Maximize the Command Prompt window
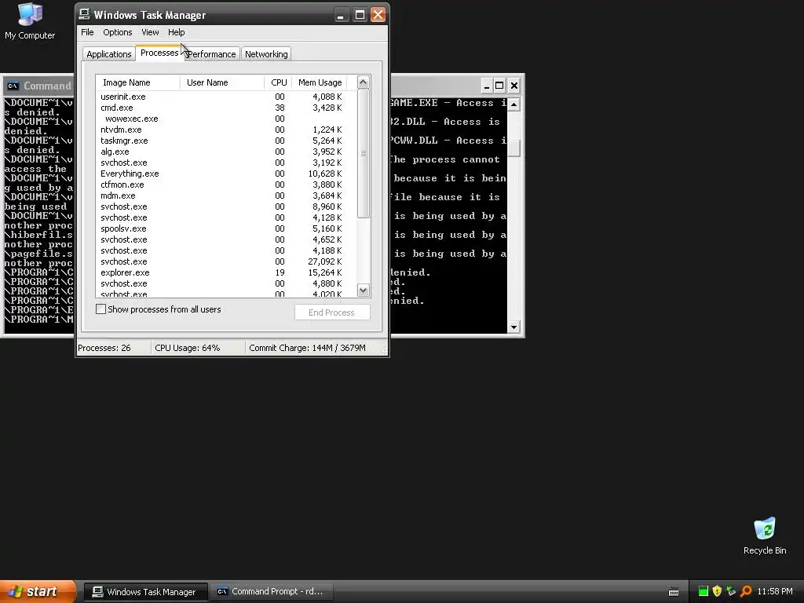Image resolution: width=804 pixels, height=603 pixels. (x=499, y=86)
